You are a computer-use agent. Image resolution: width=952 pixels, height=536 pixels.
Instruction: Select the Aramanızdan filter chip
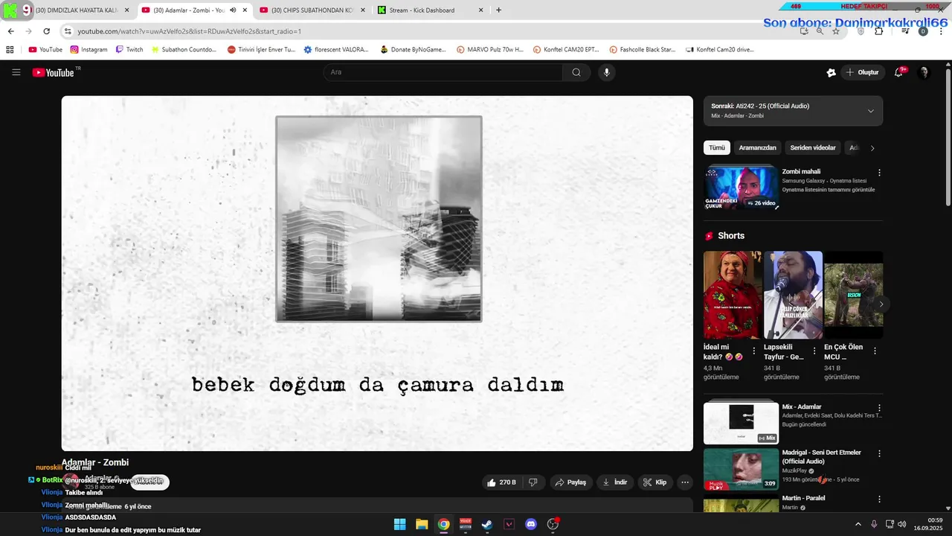[x=758, y=147]
